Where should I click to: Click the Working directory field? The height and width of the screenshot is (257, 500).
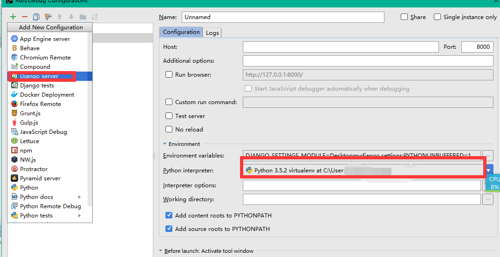[x=362, y=199]
